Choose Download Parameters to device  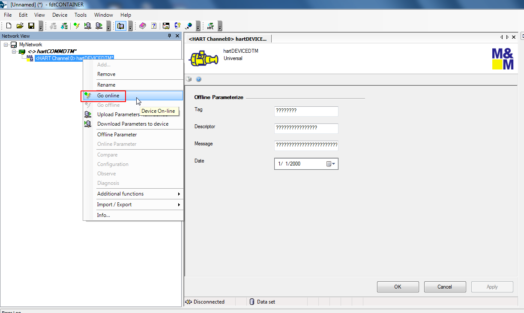(133, 124)
